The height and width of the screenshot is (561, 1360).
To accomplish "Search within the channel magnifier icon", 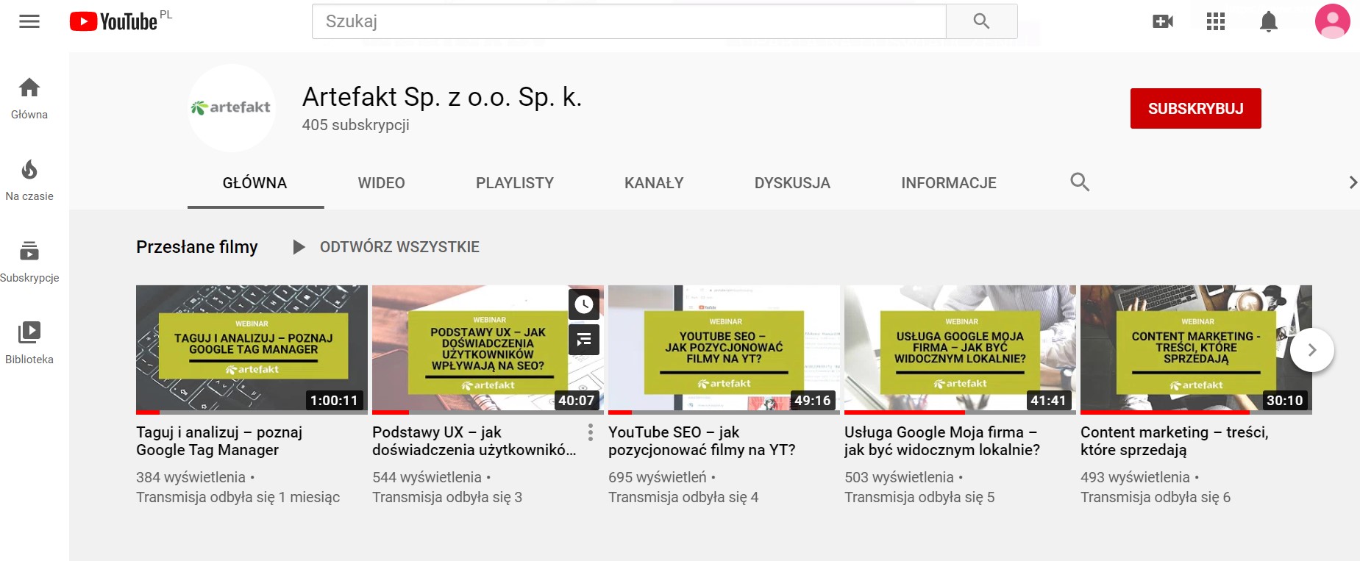I will coord(1080,182).
